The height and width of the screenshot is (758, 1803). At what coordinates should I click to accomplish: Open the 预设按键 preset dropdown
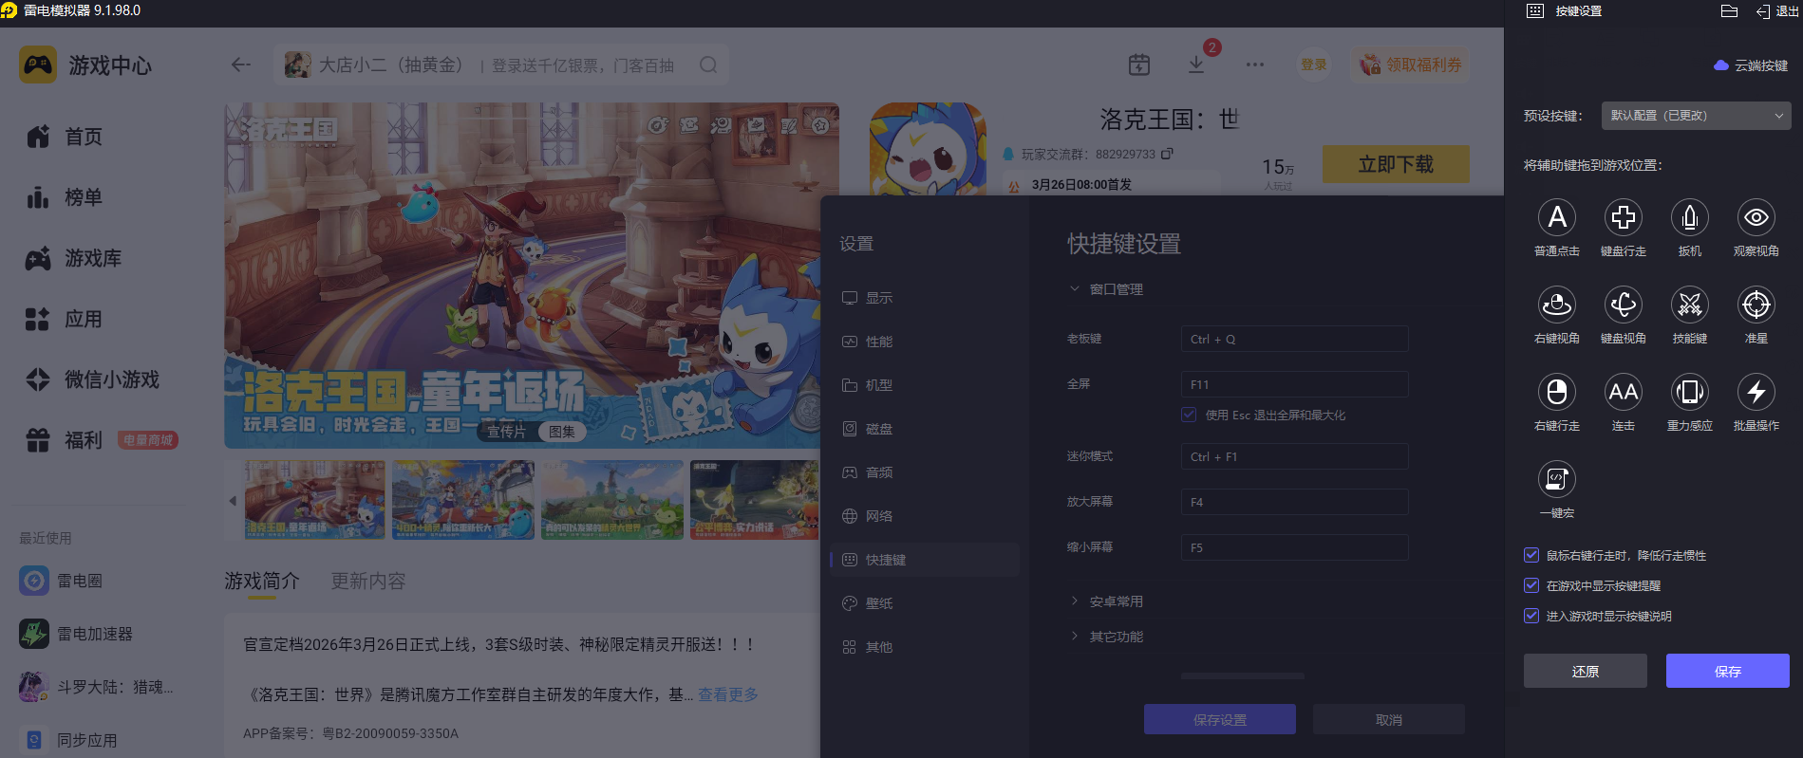(x=1696, y=116)
